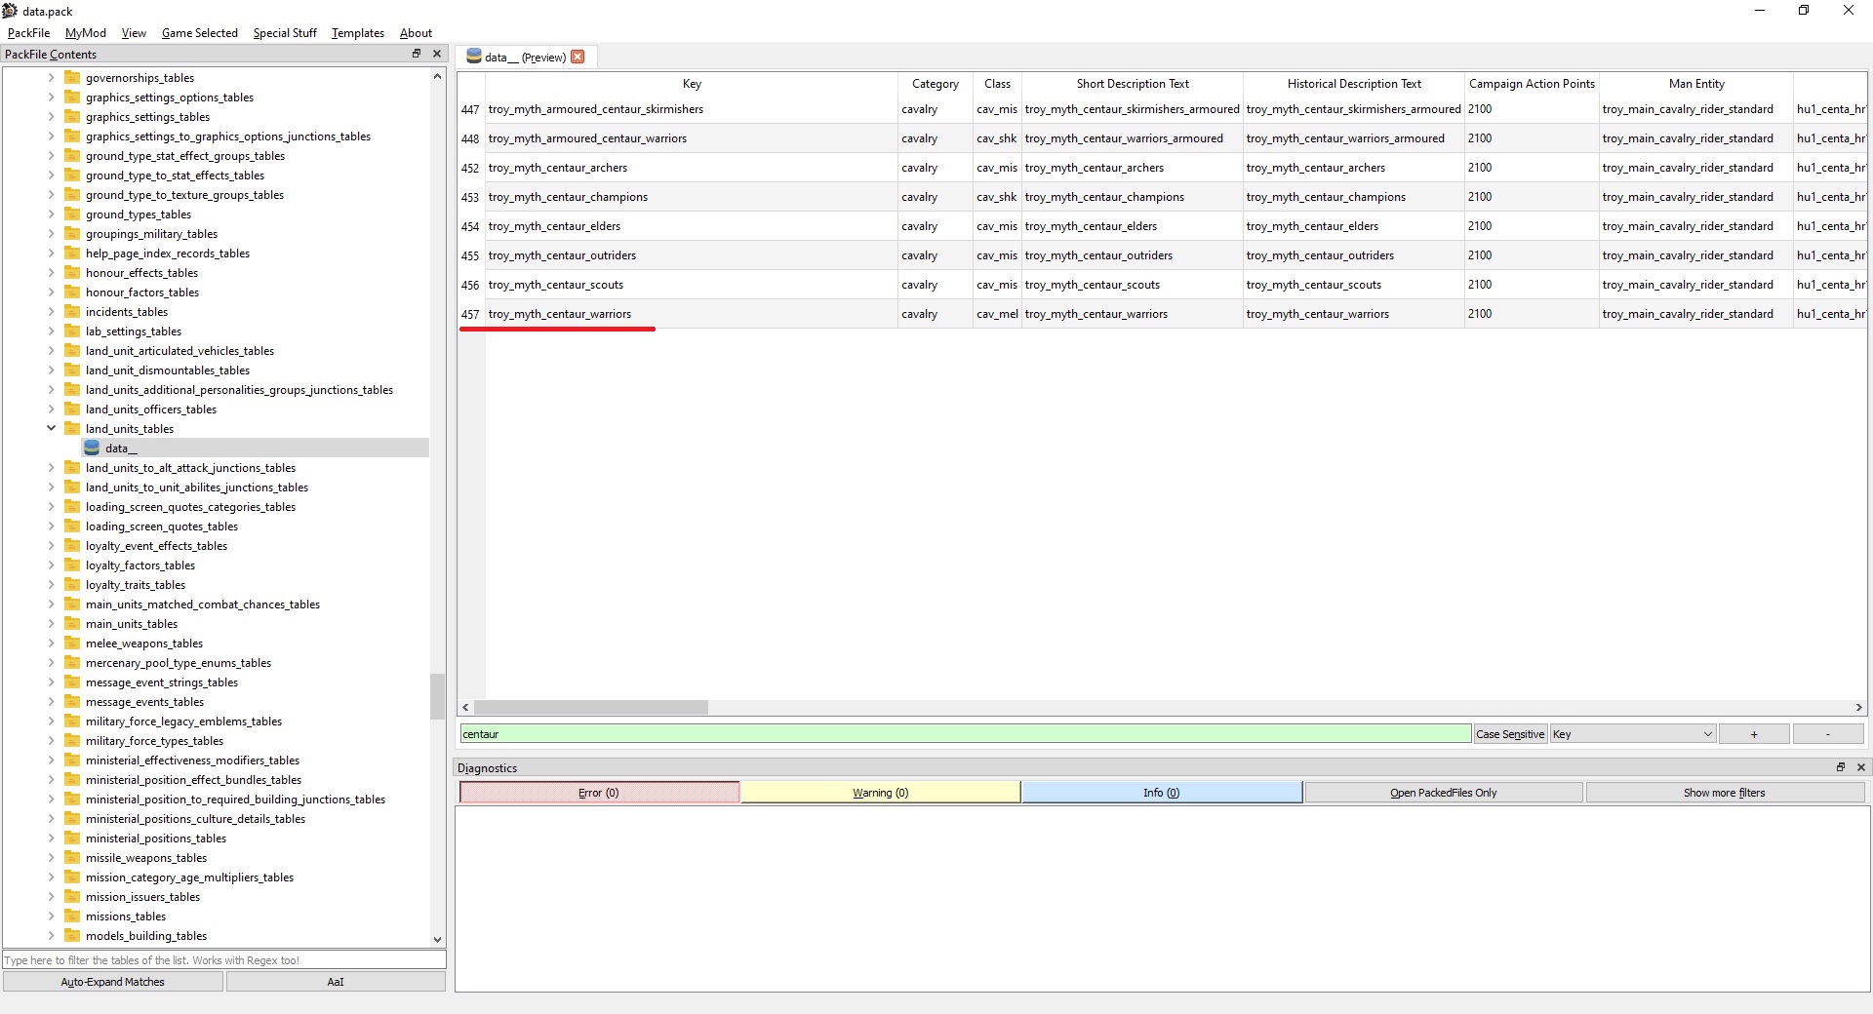Open the Key column filter dropdown

[x=1632, y=734]
